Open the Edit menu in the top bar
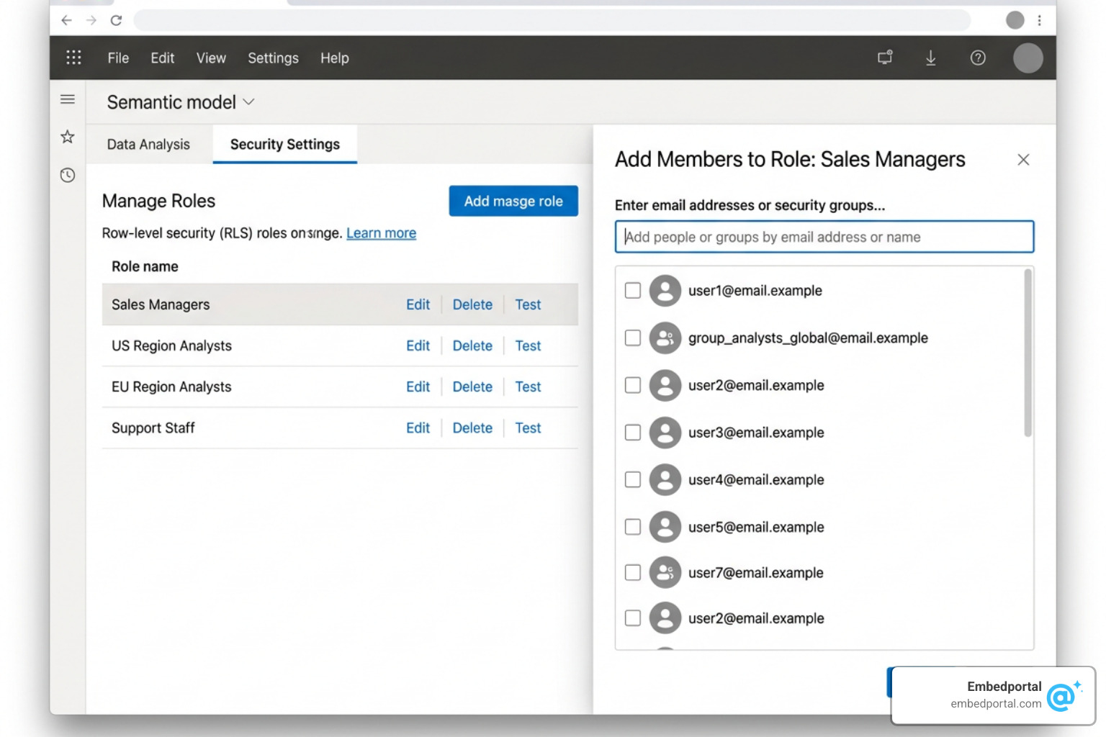This screenshot has width=1106, height=737. [163, 58]
